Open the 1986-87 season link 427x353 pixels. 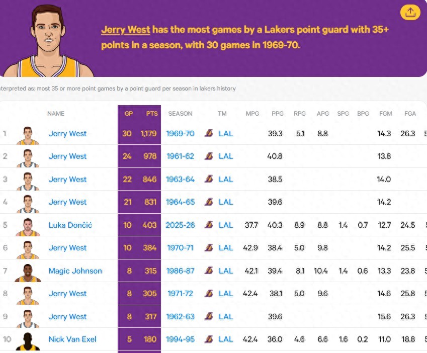tap(180, 271)
